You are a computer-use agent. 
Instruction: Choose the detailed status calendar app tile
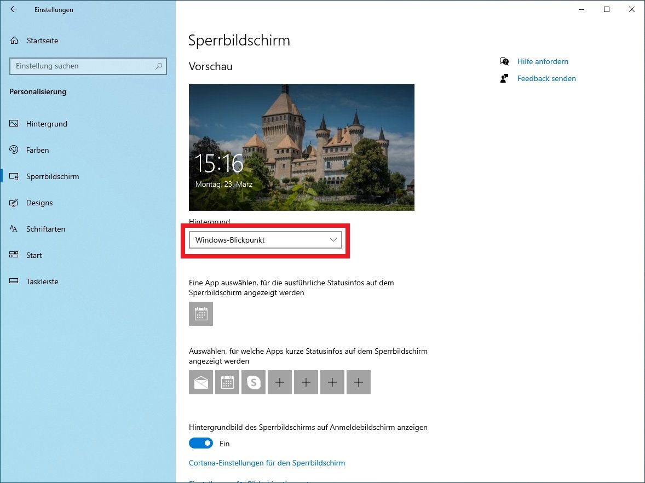tap(201, 314)
